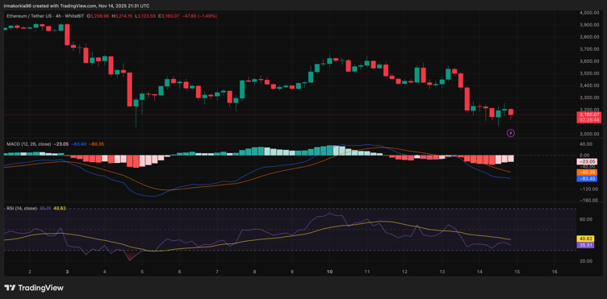Click date label 16 on time axis
This screenshot has width=607, height=299.
pyautogui.click(x=555, y=272)
